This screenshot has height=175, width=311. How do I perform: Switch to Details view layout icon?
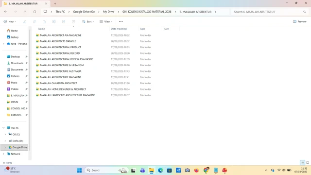pyautogui.click(x=302, y=163)
